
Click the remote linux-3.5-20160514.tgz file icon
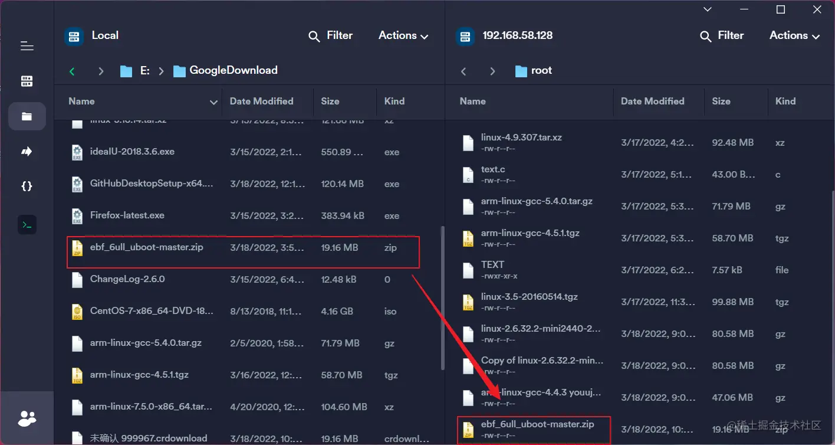point(468,302)
